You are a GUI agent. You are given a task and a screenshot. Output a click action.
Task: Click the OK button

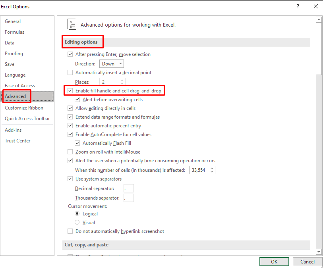(274, 261)
